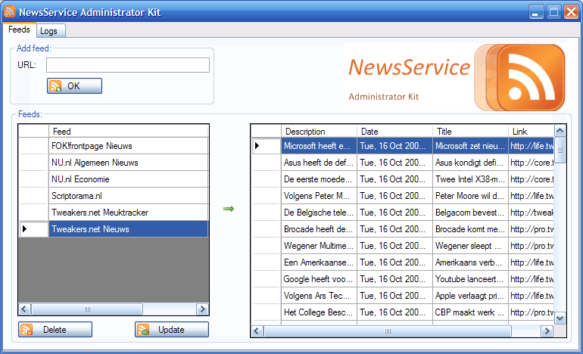The image size is (583, 354).
Task: Close the NewsService Administrator Kit window
Action: coord(571,12)
